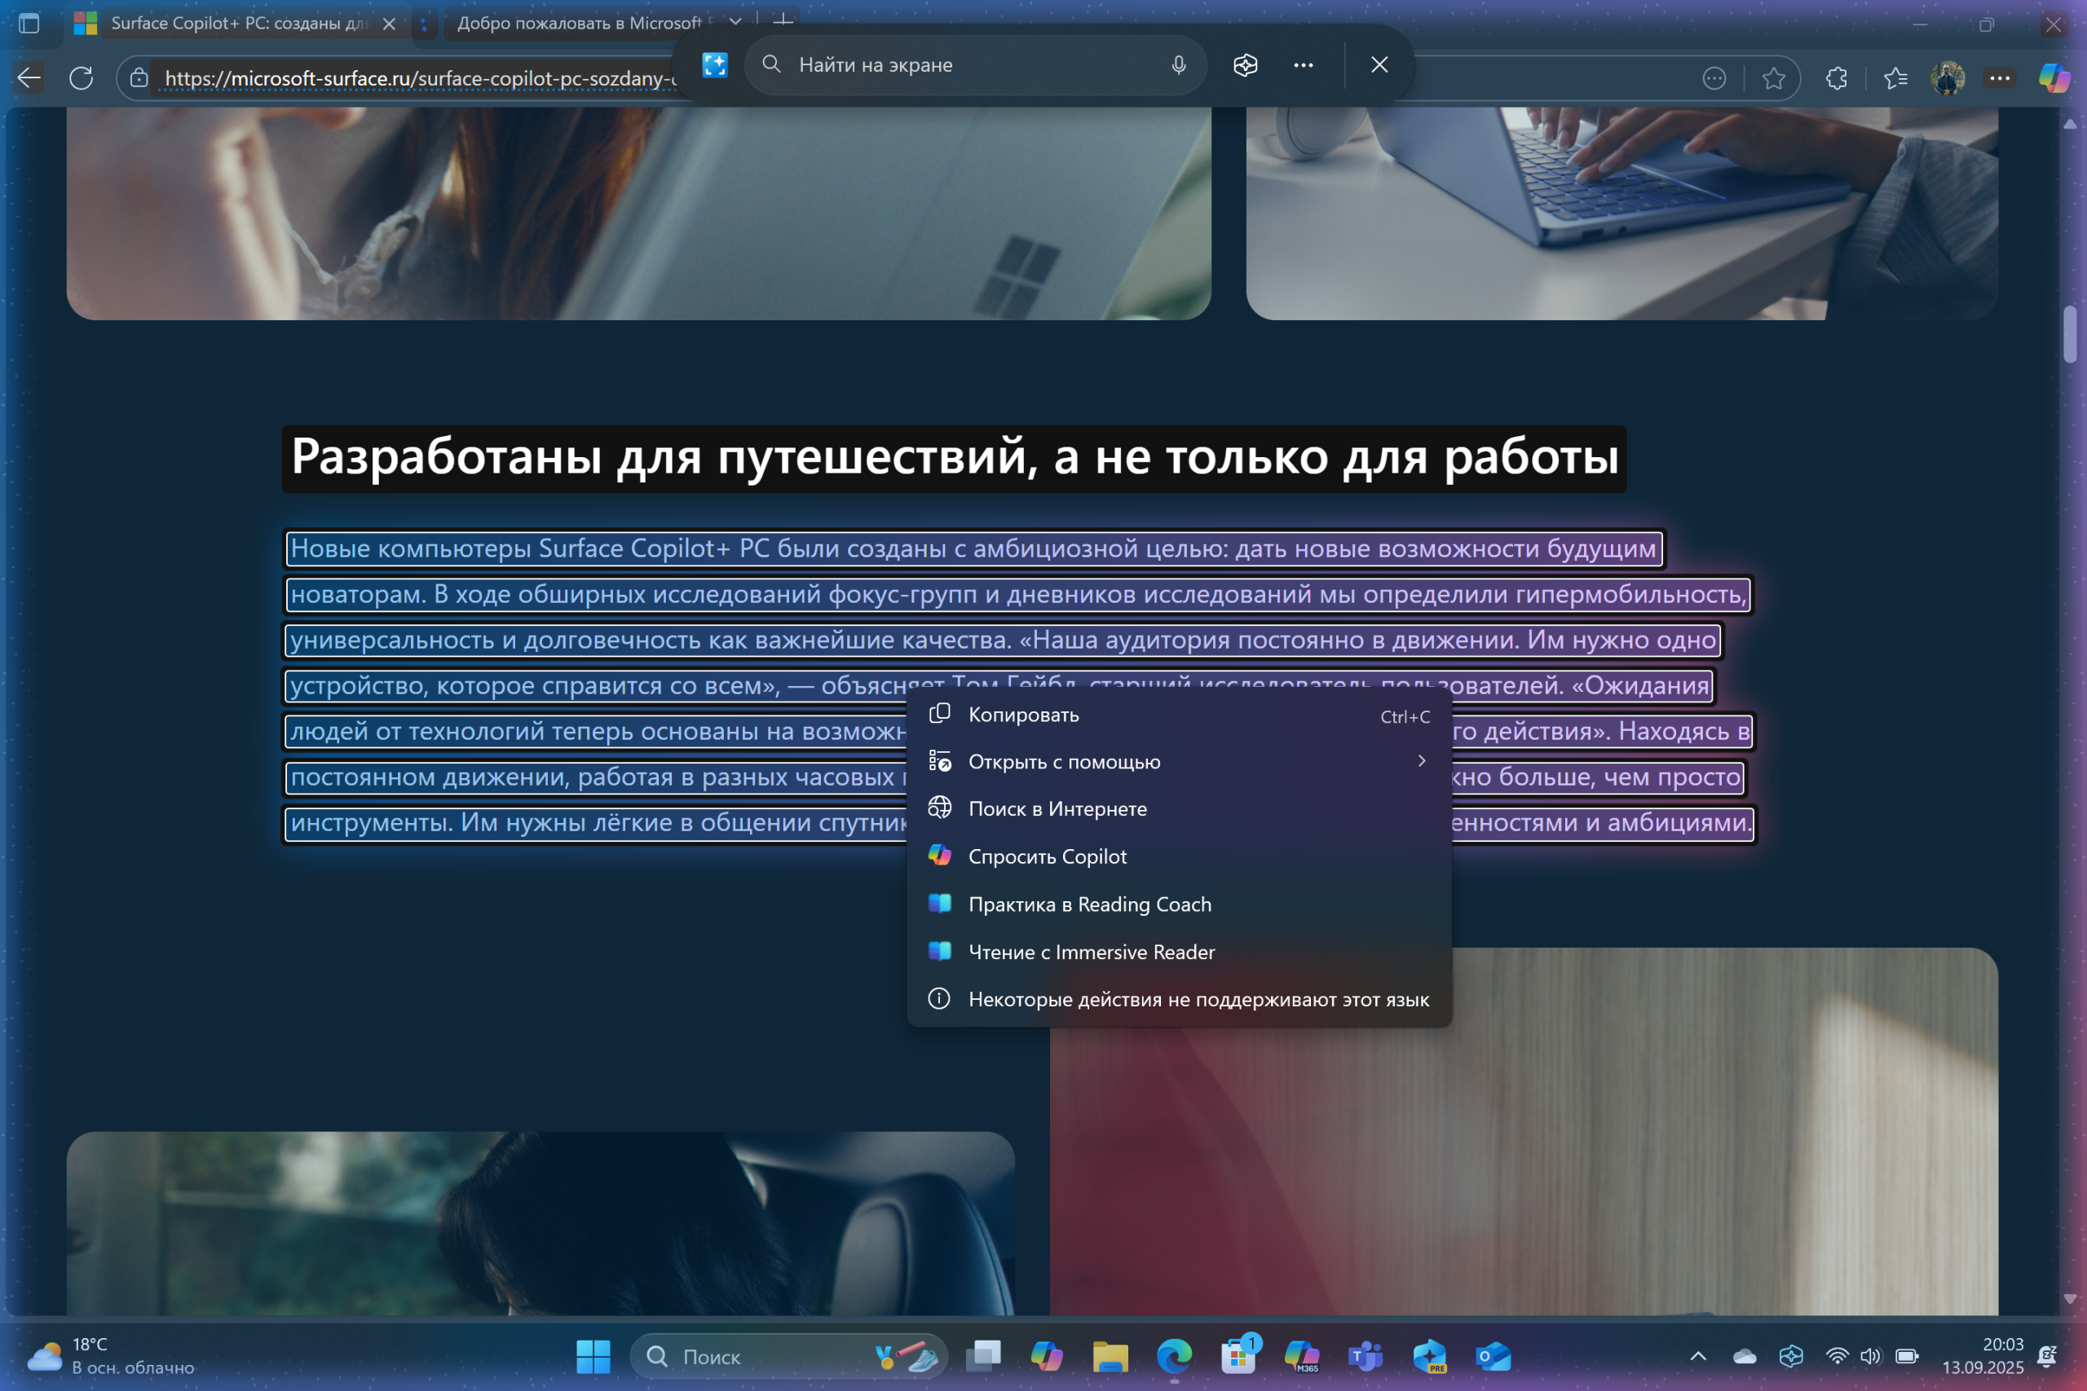Viewport: 2087px width, 1391px height.
Task: Add this page to favorites star
Action: (1774, 79)
